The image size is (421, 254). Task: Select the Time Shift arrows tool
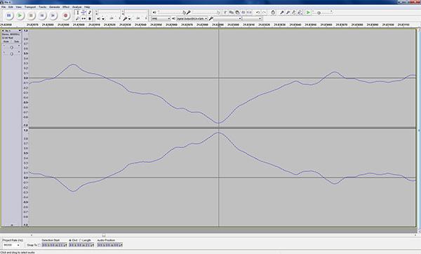[x=83, y=18]
